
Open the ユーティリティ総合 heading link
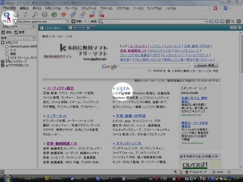pos(60,88)
